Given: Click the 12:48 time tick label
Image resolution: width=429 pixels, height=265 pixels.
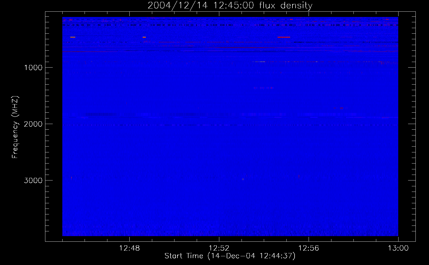Looking at the screenshot, I should click(129, 248).
